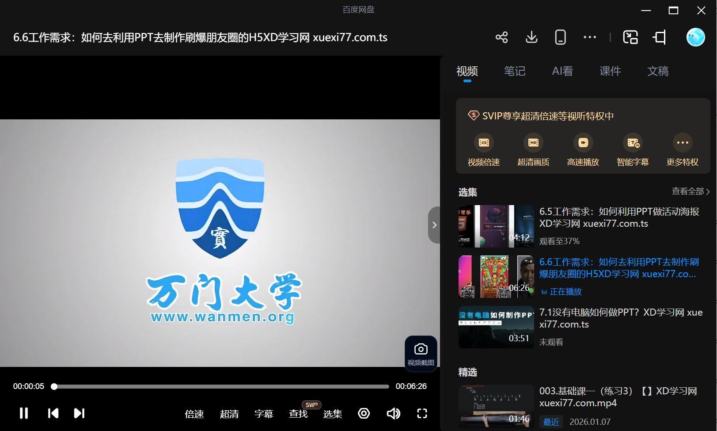Screen dimensions: 717x431
Task: Select the 7.1 episode thumbnail
Action: tap(496, 327)
